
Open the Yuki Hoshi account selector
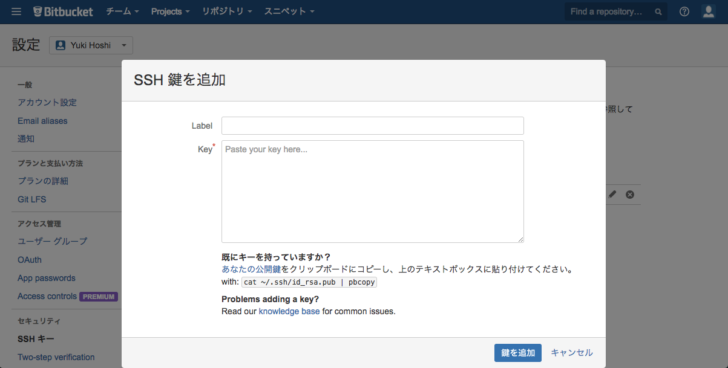[x=91, y=45]
